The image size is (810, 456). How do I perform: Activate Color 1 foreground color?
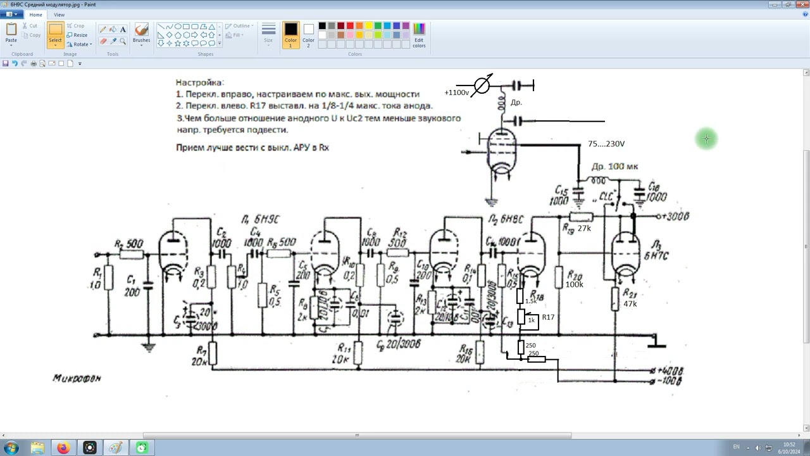[x=290, y=35]
